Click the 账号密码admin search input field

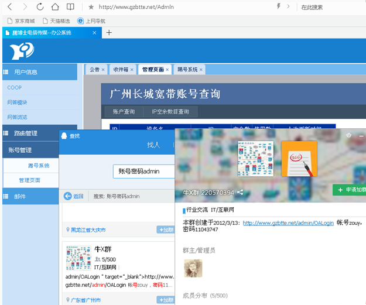tap(143, 171)
